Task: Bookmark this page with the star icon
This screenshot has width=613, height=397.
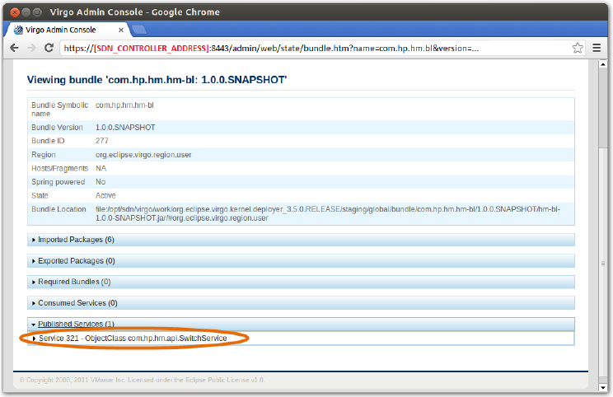Action: (x=578, y=48)
